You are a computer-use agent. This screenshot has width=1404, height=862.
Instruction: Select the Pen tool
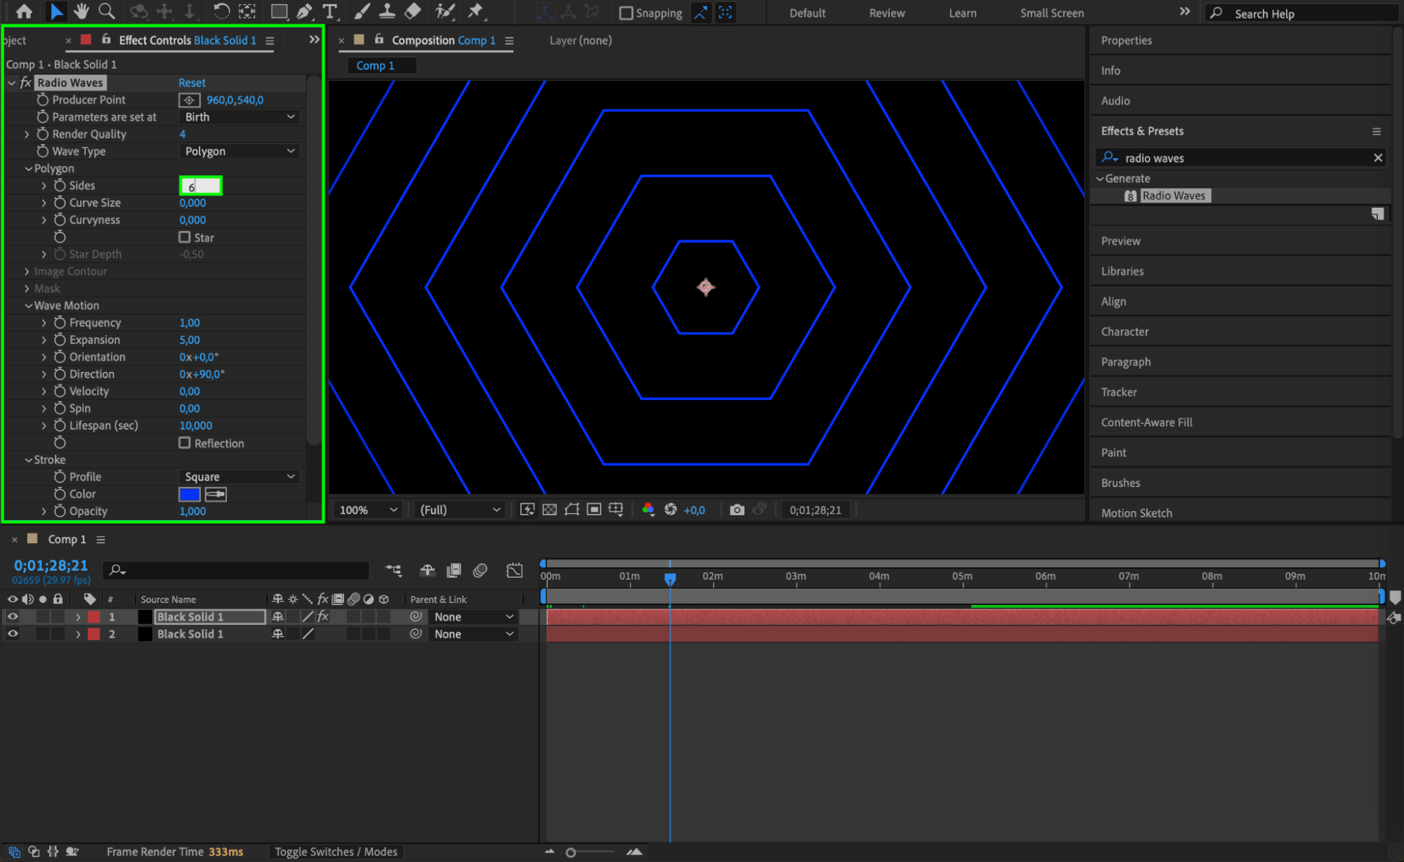pos(304,11)
